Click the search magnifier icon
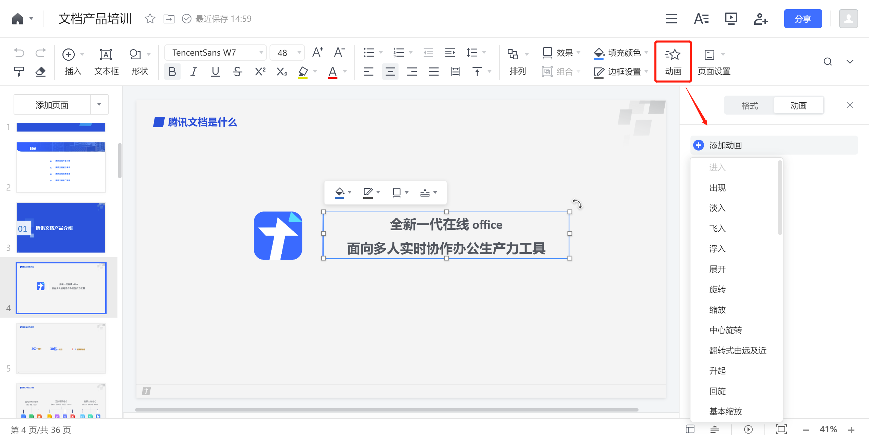869x440 pixels. pos(828,62)
